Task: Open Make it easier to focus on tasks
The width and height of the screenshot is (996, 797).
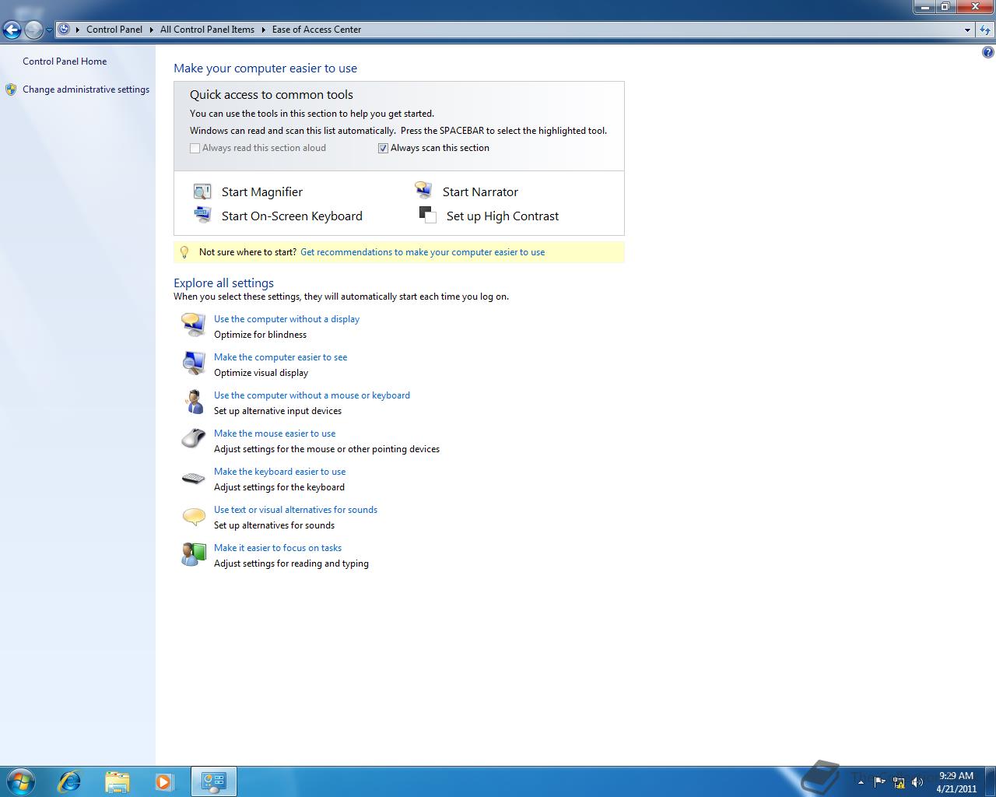Action: pos(278,548)
